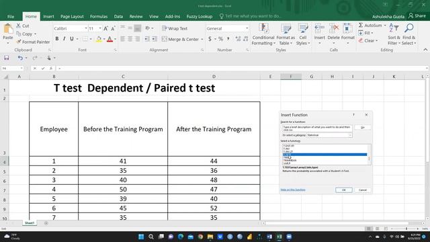This screenshot has height=242, width=430.
Task: Apply the red Font Color swatch
Action: [110, 39]
